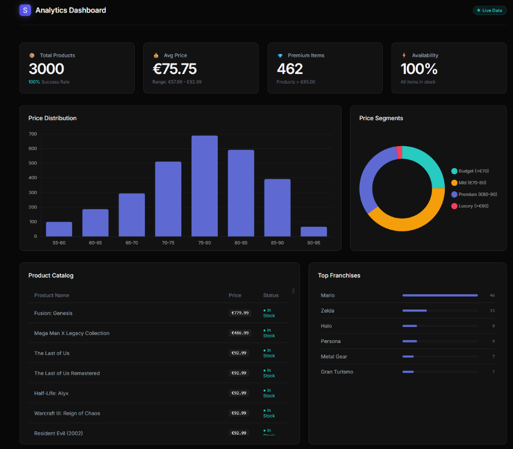The image size is (513, 449).
Task: Click the 65-70 price distribution bar
Action: (x=132, y=215)
